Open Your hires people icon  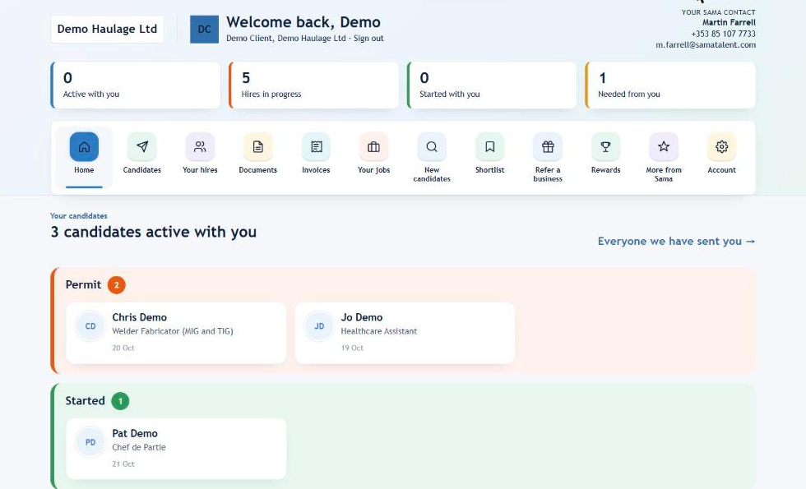pos(200,147)
